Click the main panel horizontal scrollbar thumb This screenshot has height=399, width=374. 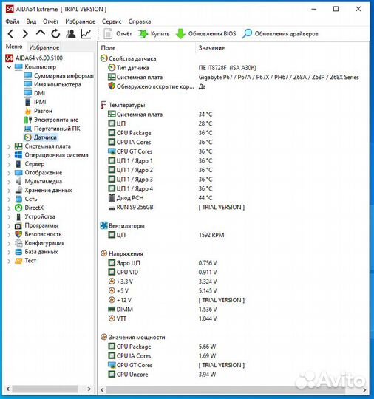tap(225, 389)
